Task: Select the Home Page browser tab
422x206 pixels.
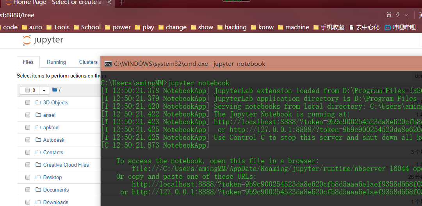Action: (58, 2)
